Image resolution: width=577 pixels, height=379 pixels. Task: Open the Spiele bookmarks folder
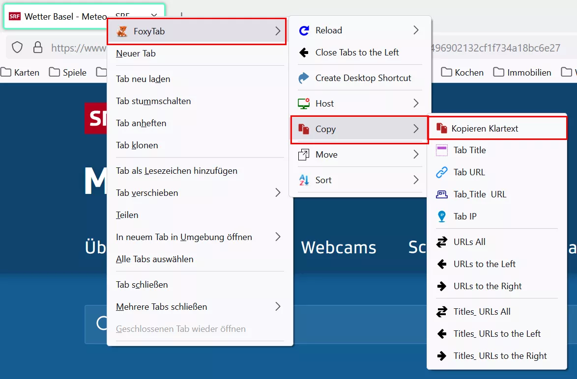coord(68,73)
